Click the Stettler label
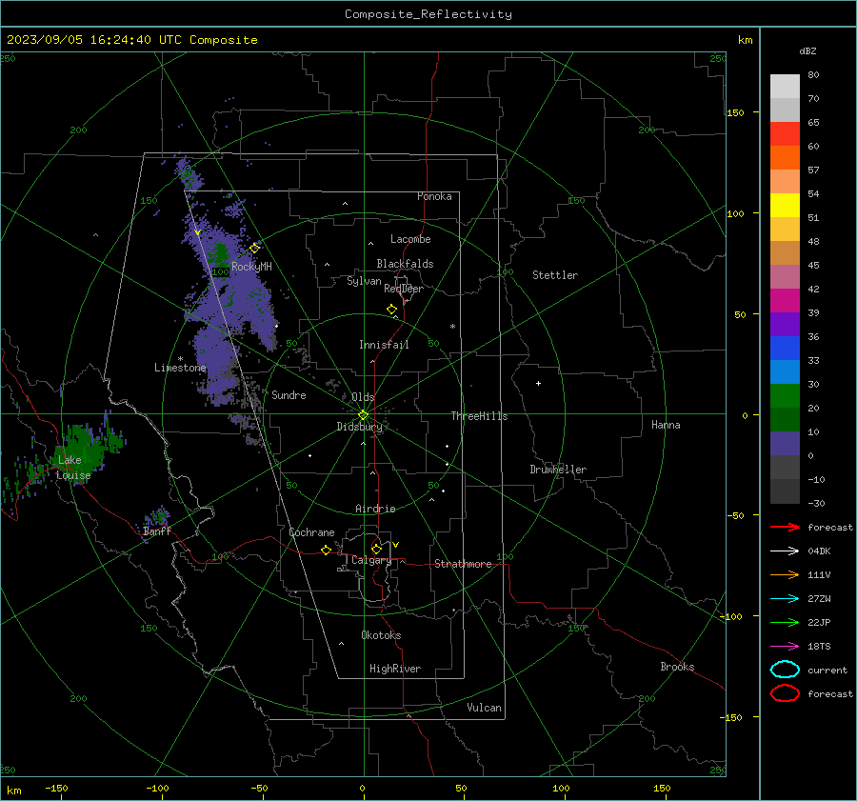Viewport: 857px width, 801px height. [555, 275]
